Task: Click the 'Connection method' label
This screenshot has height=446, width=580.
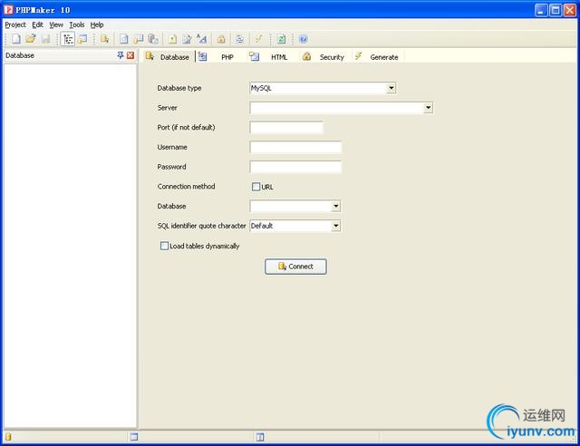Action: click(186, 187)
